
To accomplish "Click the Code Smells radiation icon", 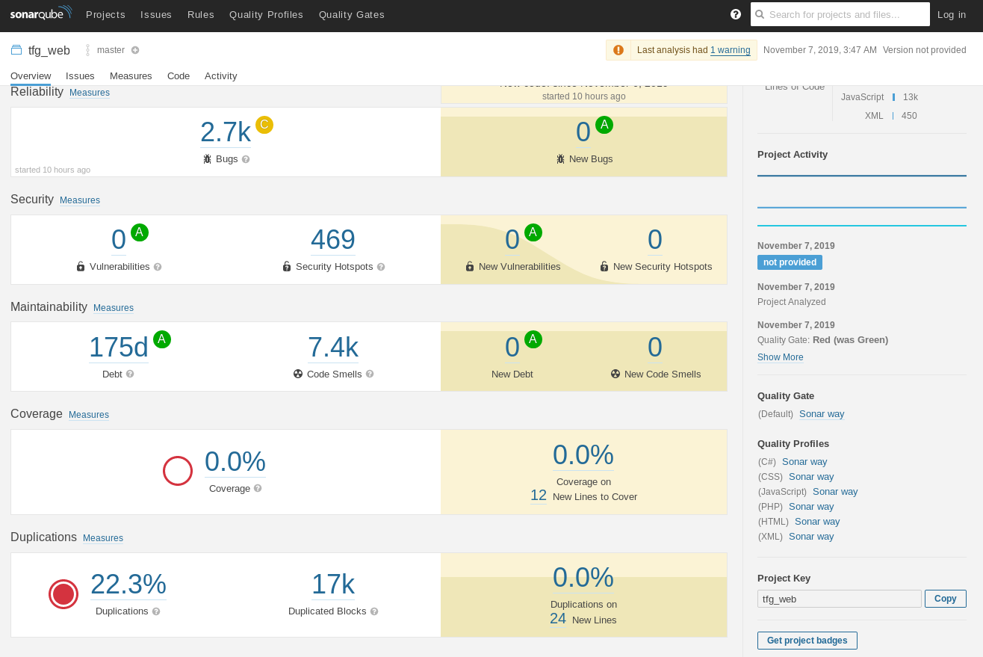I will click(298, 374).
